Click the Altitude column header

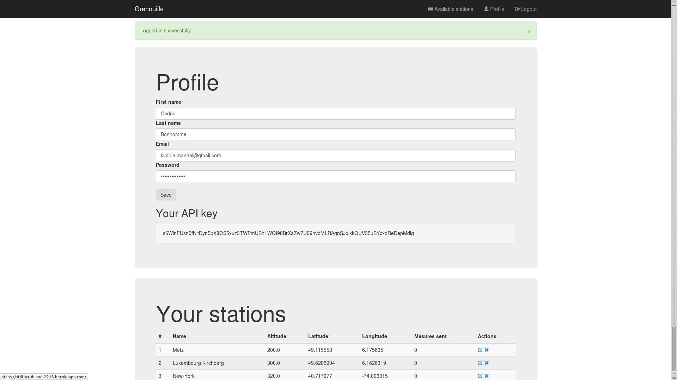276,336
